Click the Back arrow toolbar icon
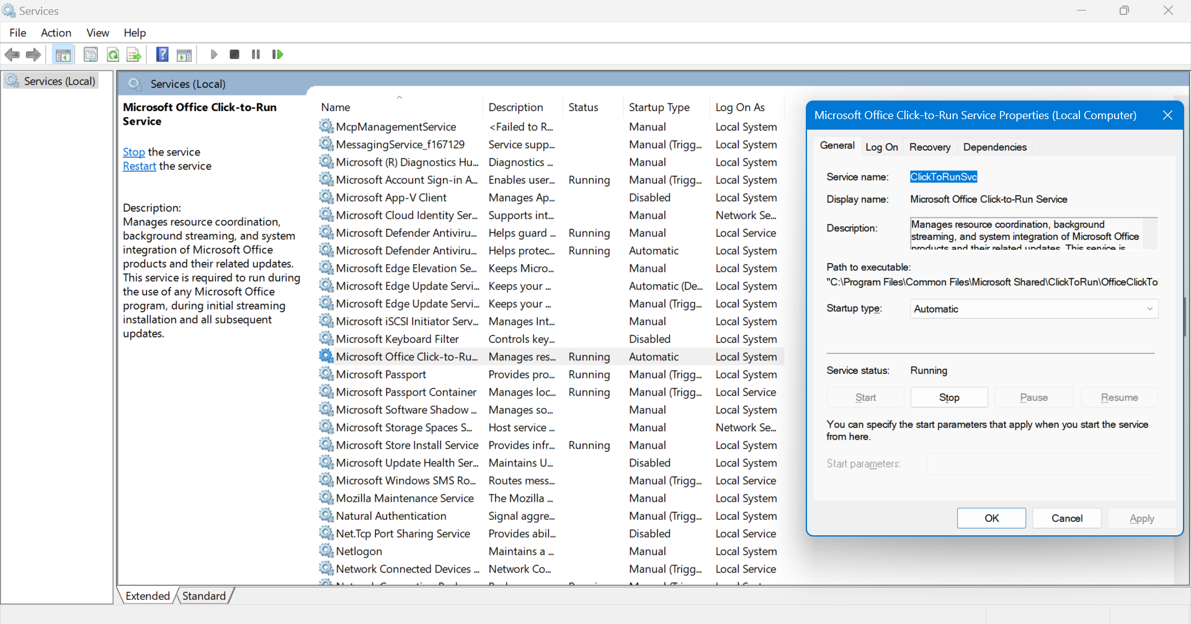The height and width of the screenshot is (624, 1191). (12, 55)
